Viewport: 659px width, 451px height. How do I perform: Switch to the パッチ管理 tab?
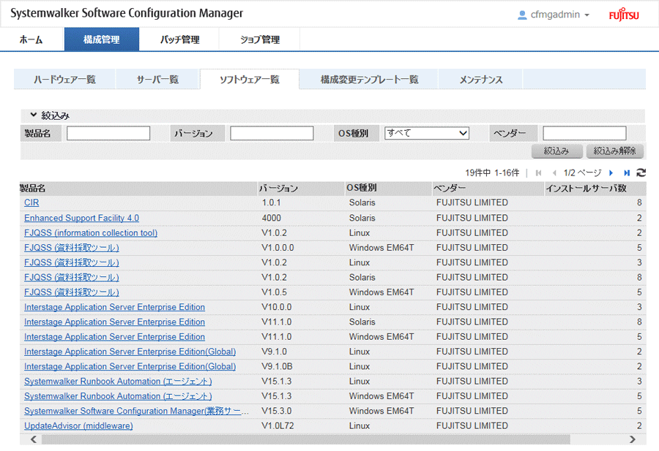click(x=179, y=39)
